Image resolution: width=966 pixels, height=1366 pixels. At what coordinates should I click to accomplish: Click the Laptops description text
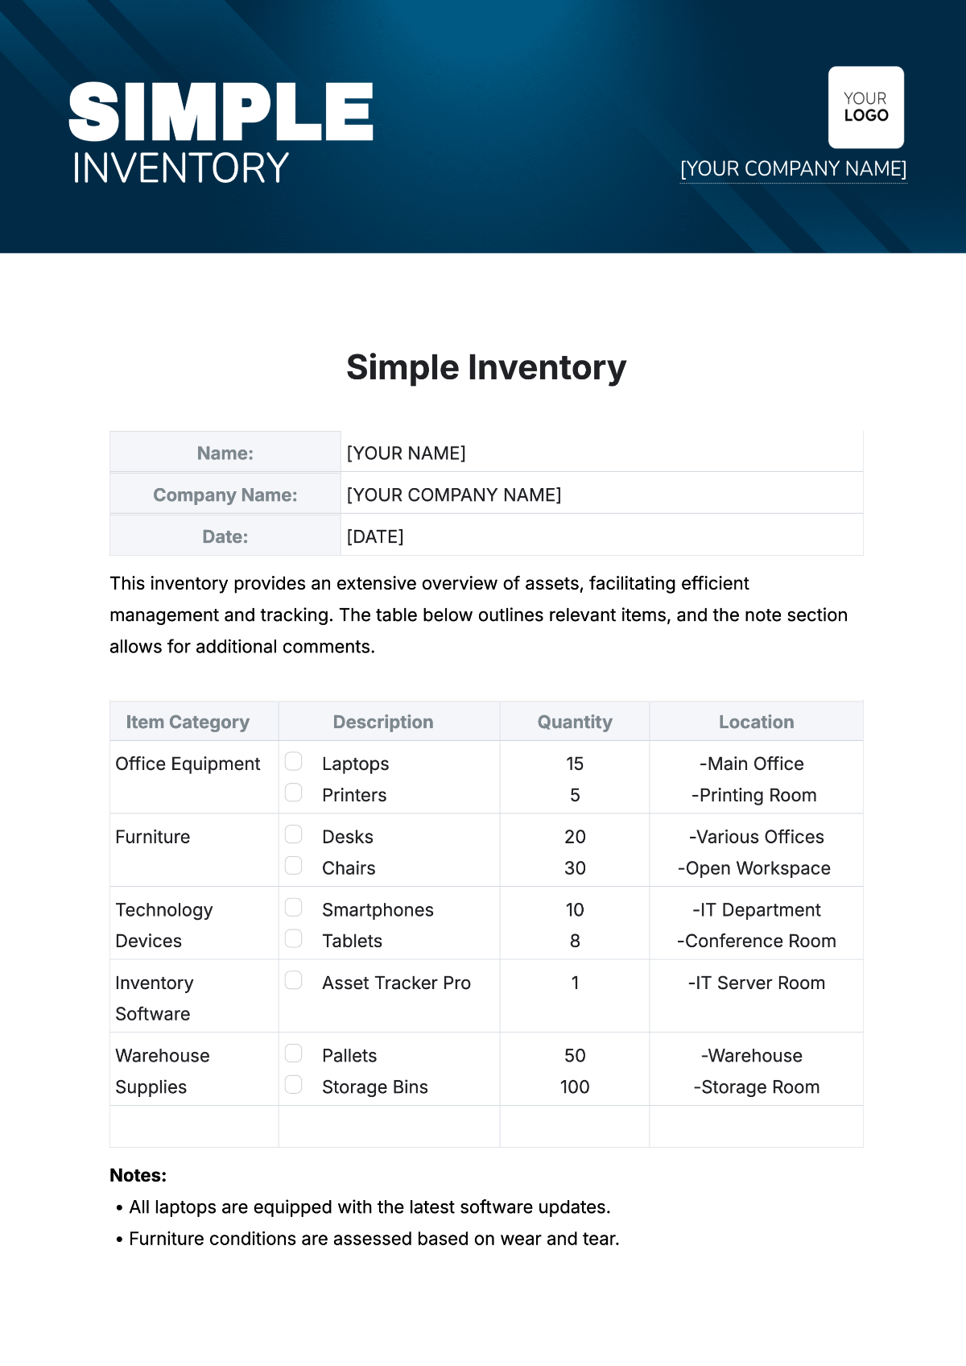(356, 764)
